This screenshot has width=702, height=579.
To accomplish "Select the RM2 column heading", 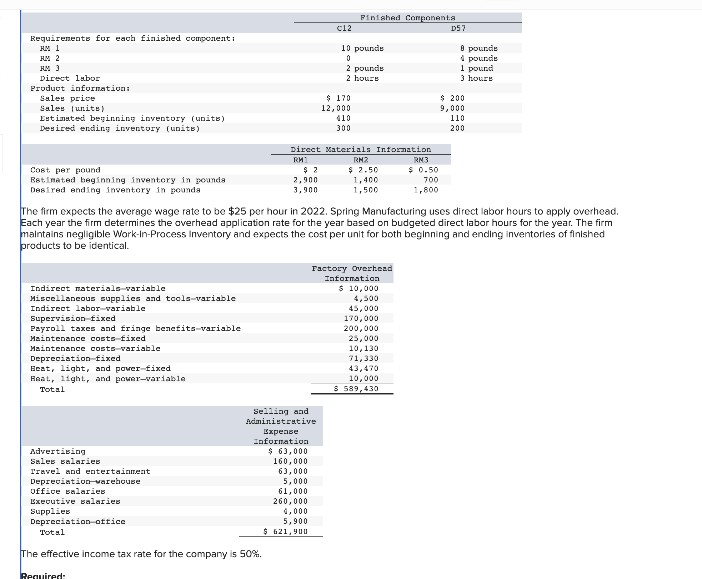I will 361,160.
